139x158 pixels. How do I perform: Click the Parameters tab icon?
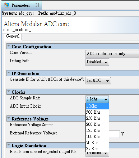[x=6, y=5]
